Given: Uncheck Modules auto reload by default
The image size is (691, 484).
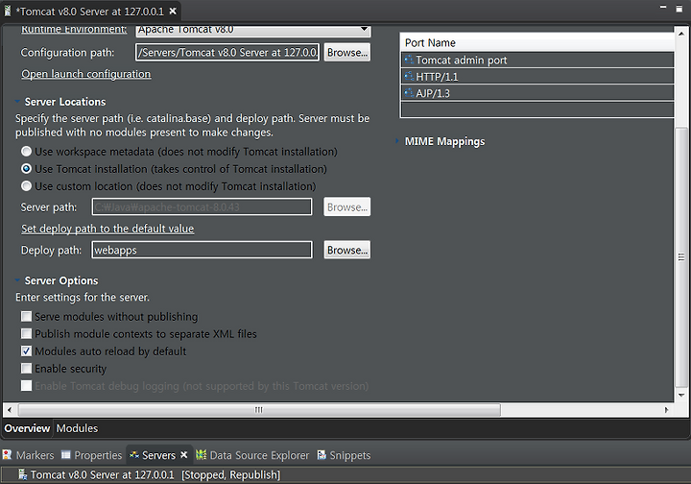Looking at the screenshot, I should pos(27,351).
